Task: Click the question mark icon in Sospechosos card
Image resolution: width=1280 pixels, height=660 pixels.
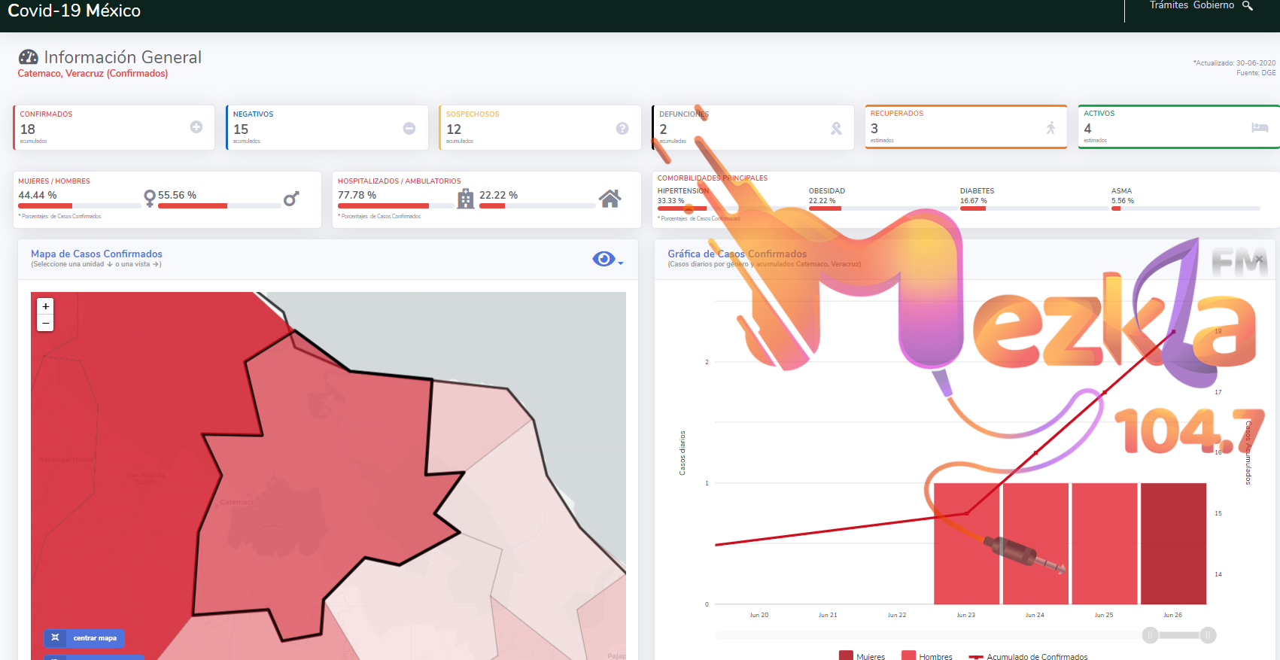Action: pyautogui.click(x=622, y=129)
